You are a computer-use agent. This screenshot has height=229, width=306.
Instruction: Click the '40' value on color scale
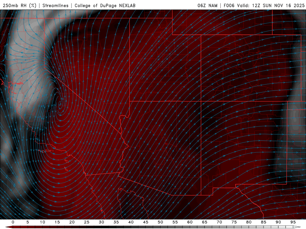(x=131, y=222)
